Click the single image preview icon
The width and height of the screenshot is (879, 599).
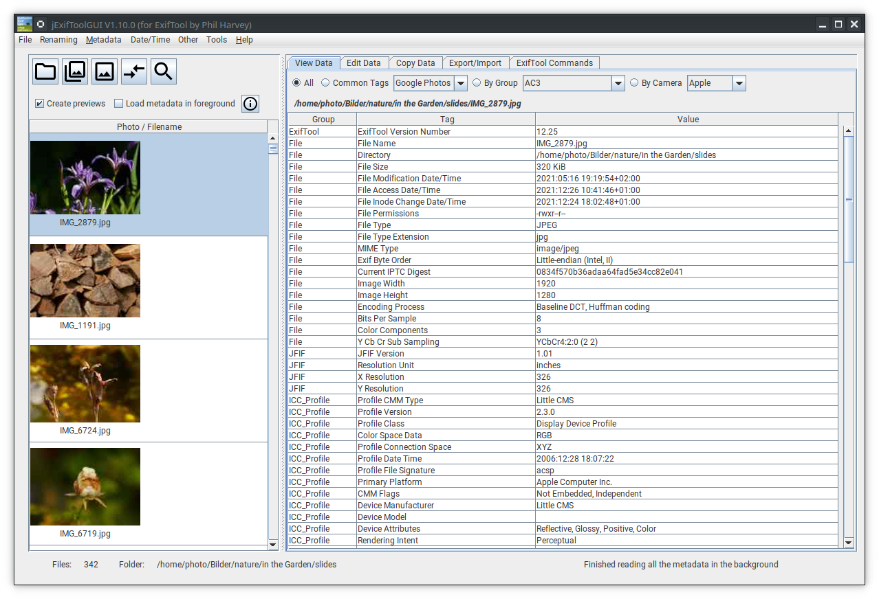click(105, 71)
